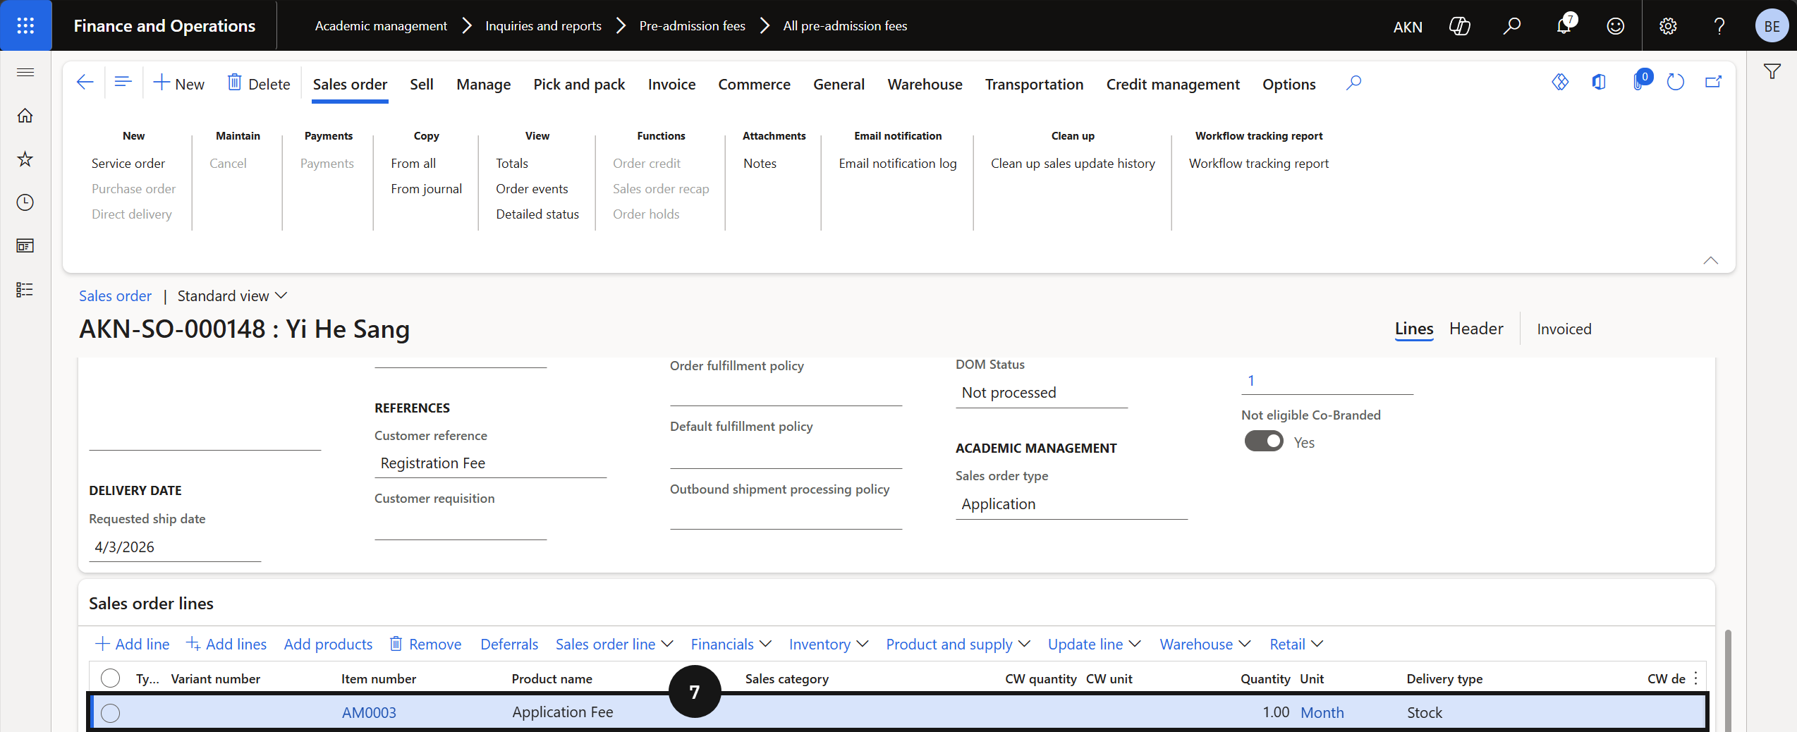Show list view lines icon

tap(123, 83)
